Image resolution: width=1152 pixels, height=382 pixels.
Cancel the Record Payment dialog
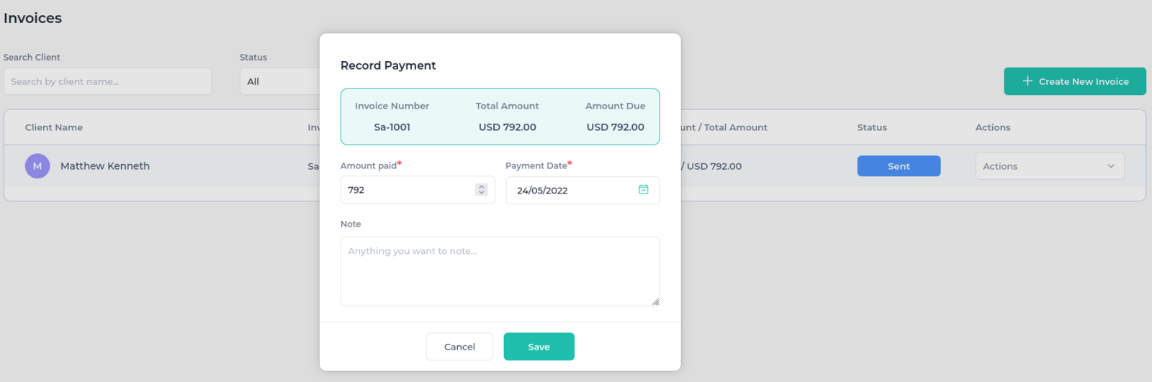tap(459, 347)
